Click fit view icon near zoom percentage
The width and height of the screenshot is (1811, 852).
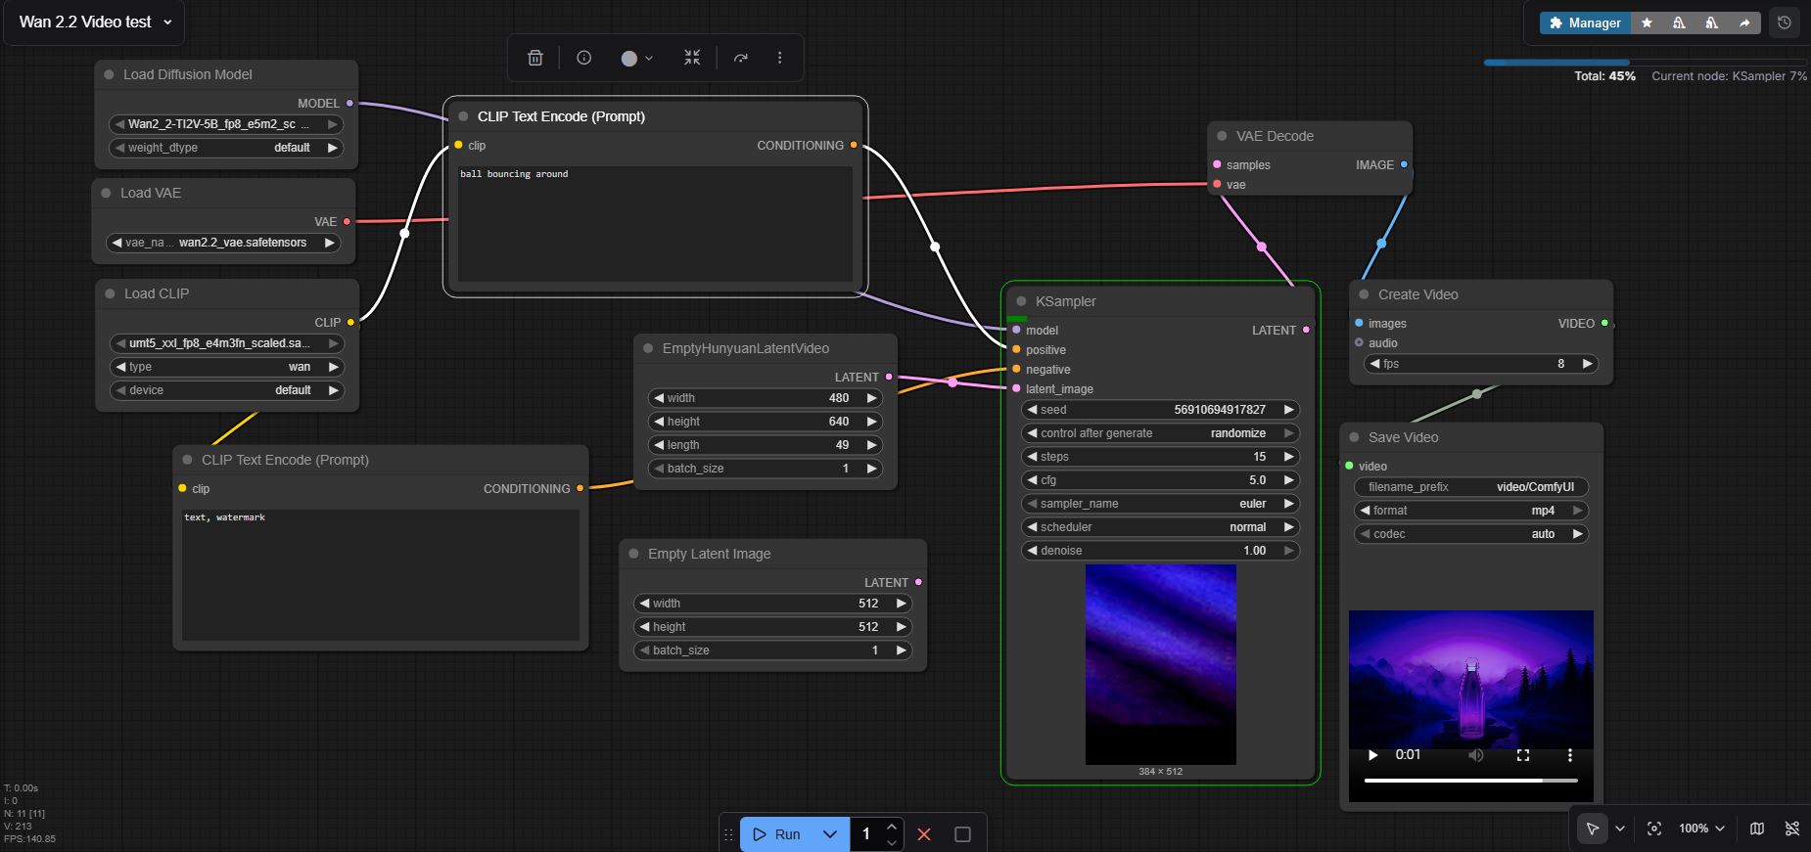pos(1654,829)
